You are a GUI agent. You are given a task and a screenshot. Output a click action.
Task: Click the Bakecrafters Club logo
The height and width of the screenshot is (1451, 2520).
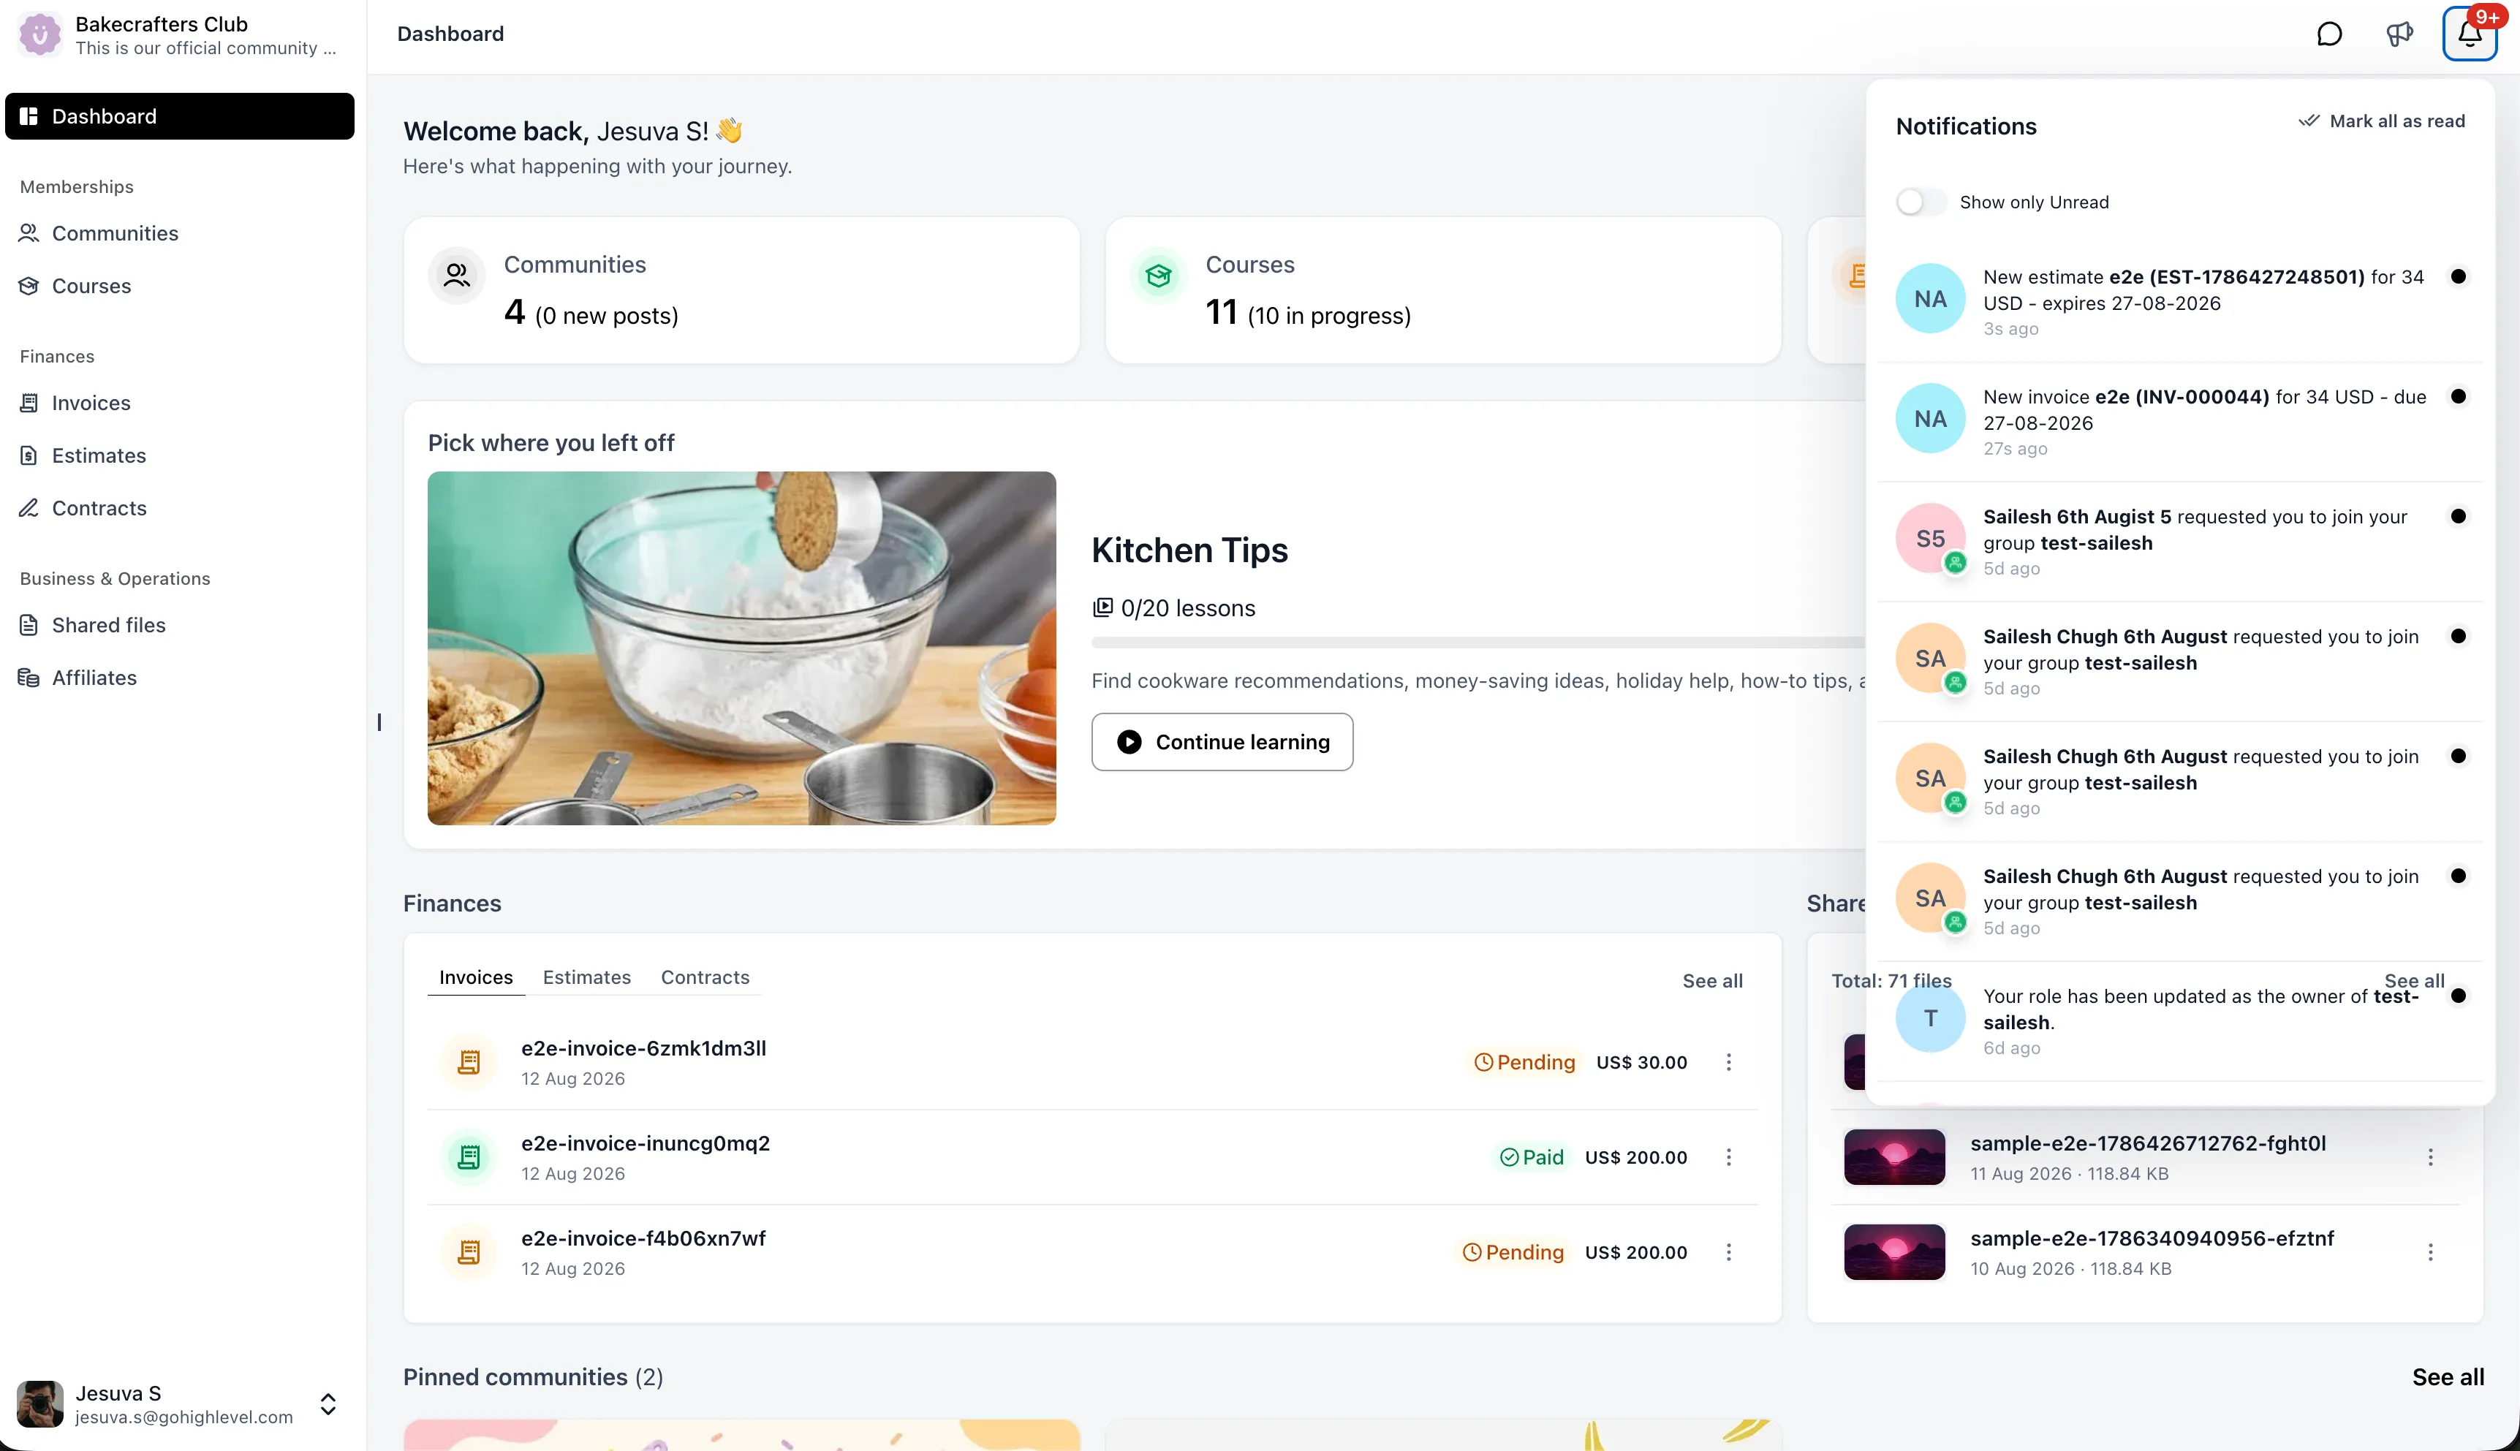coord(40,35)
